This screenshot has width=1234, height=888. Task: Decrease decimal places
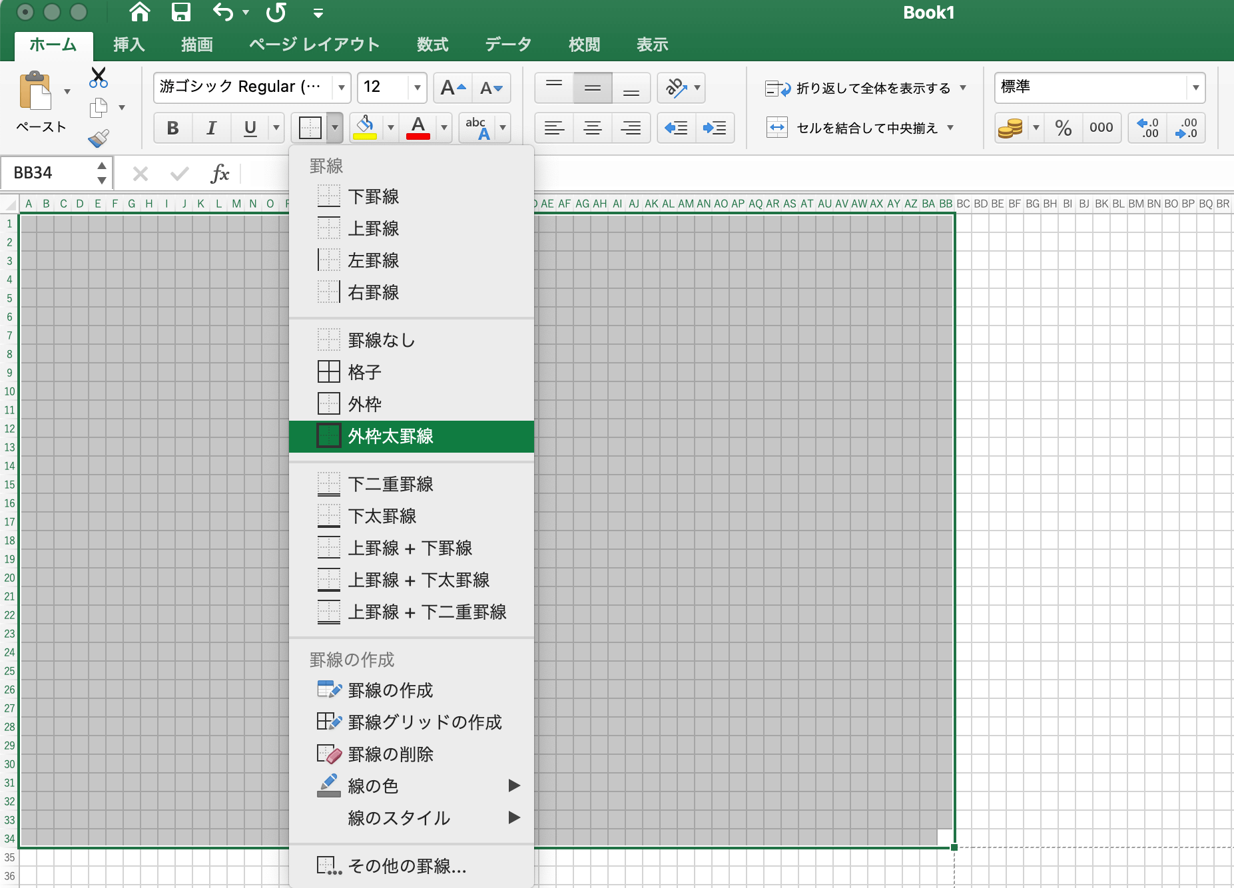tap(1186, 128)
